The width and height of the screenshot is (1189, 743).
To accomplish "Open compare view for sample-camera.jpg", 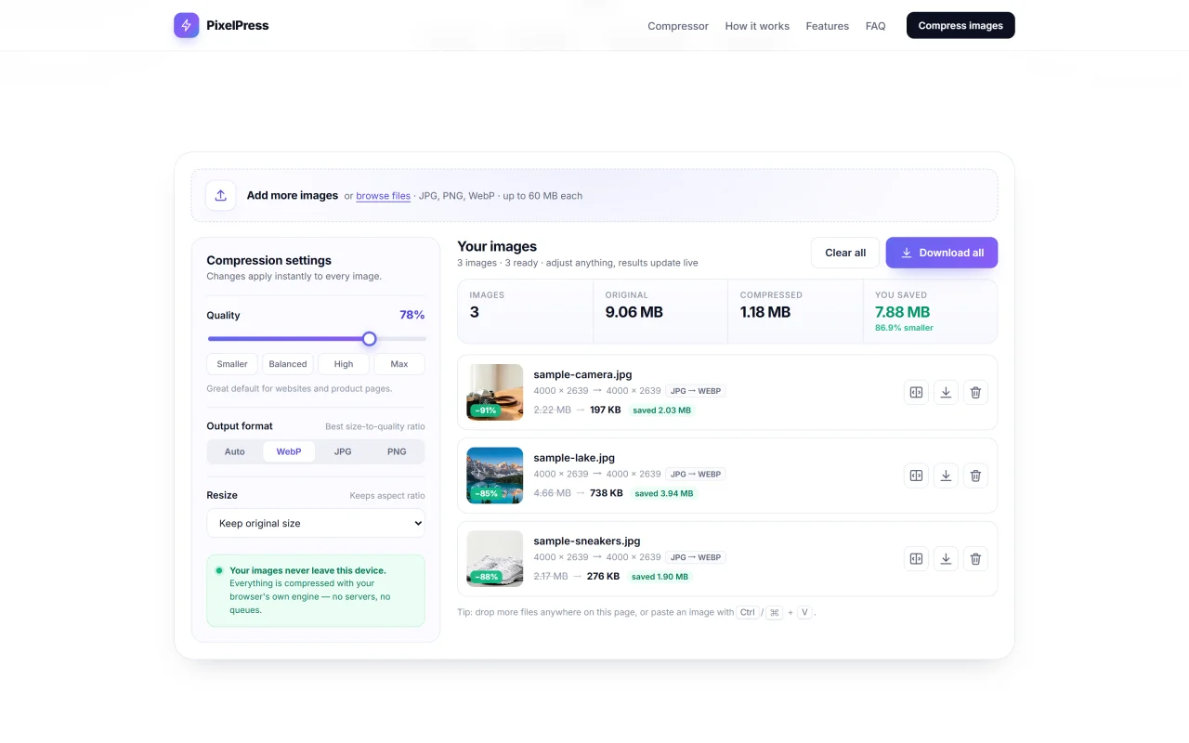I will pos(916,392).
